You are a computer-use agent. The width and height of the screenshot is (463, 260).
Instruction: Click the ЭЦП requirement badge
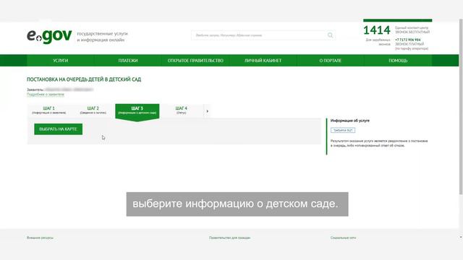(x=343, y=130)
